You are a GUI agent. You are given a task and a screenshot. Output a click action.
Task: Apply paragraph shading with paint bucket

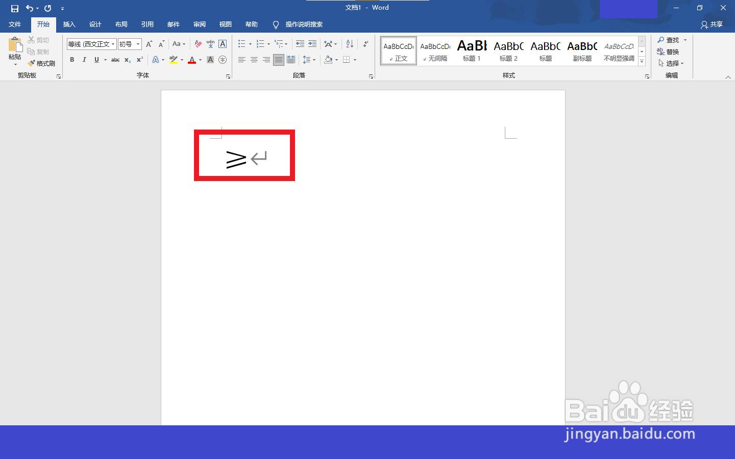pos(328,60)
